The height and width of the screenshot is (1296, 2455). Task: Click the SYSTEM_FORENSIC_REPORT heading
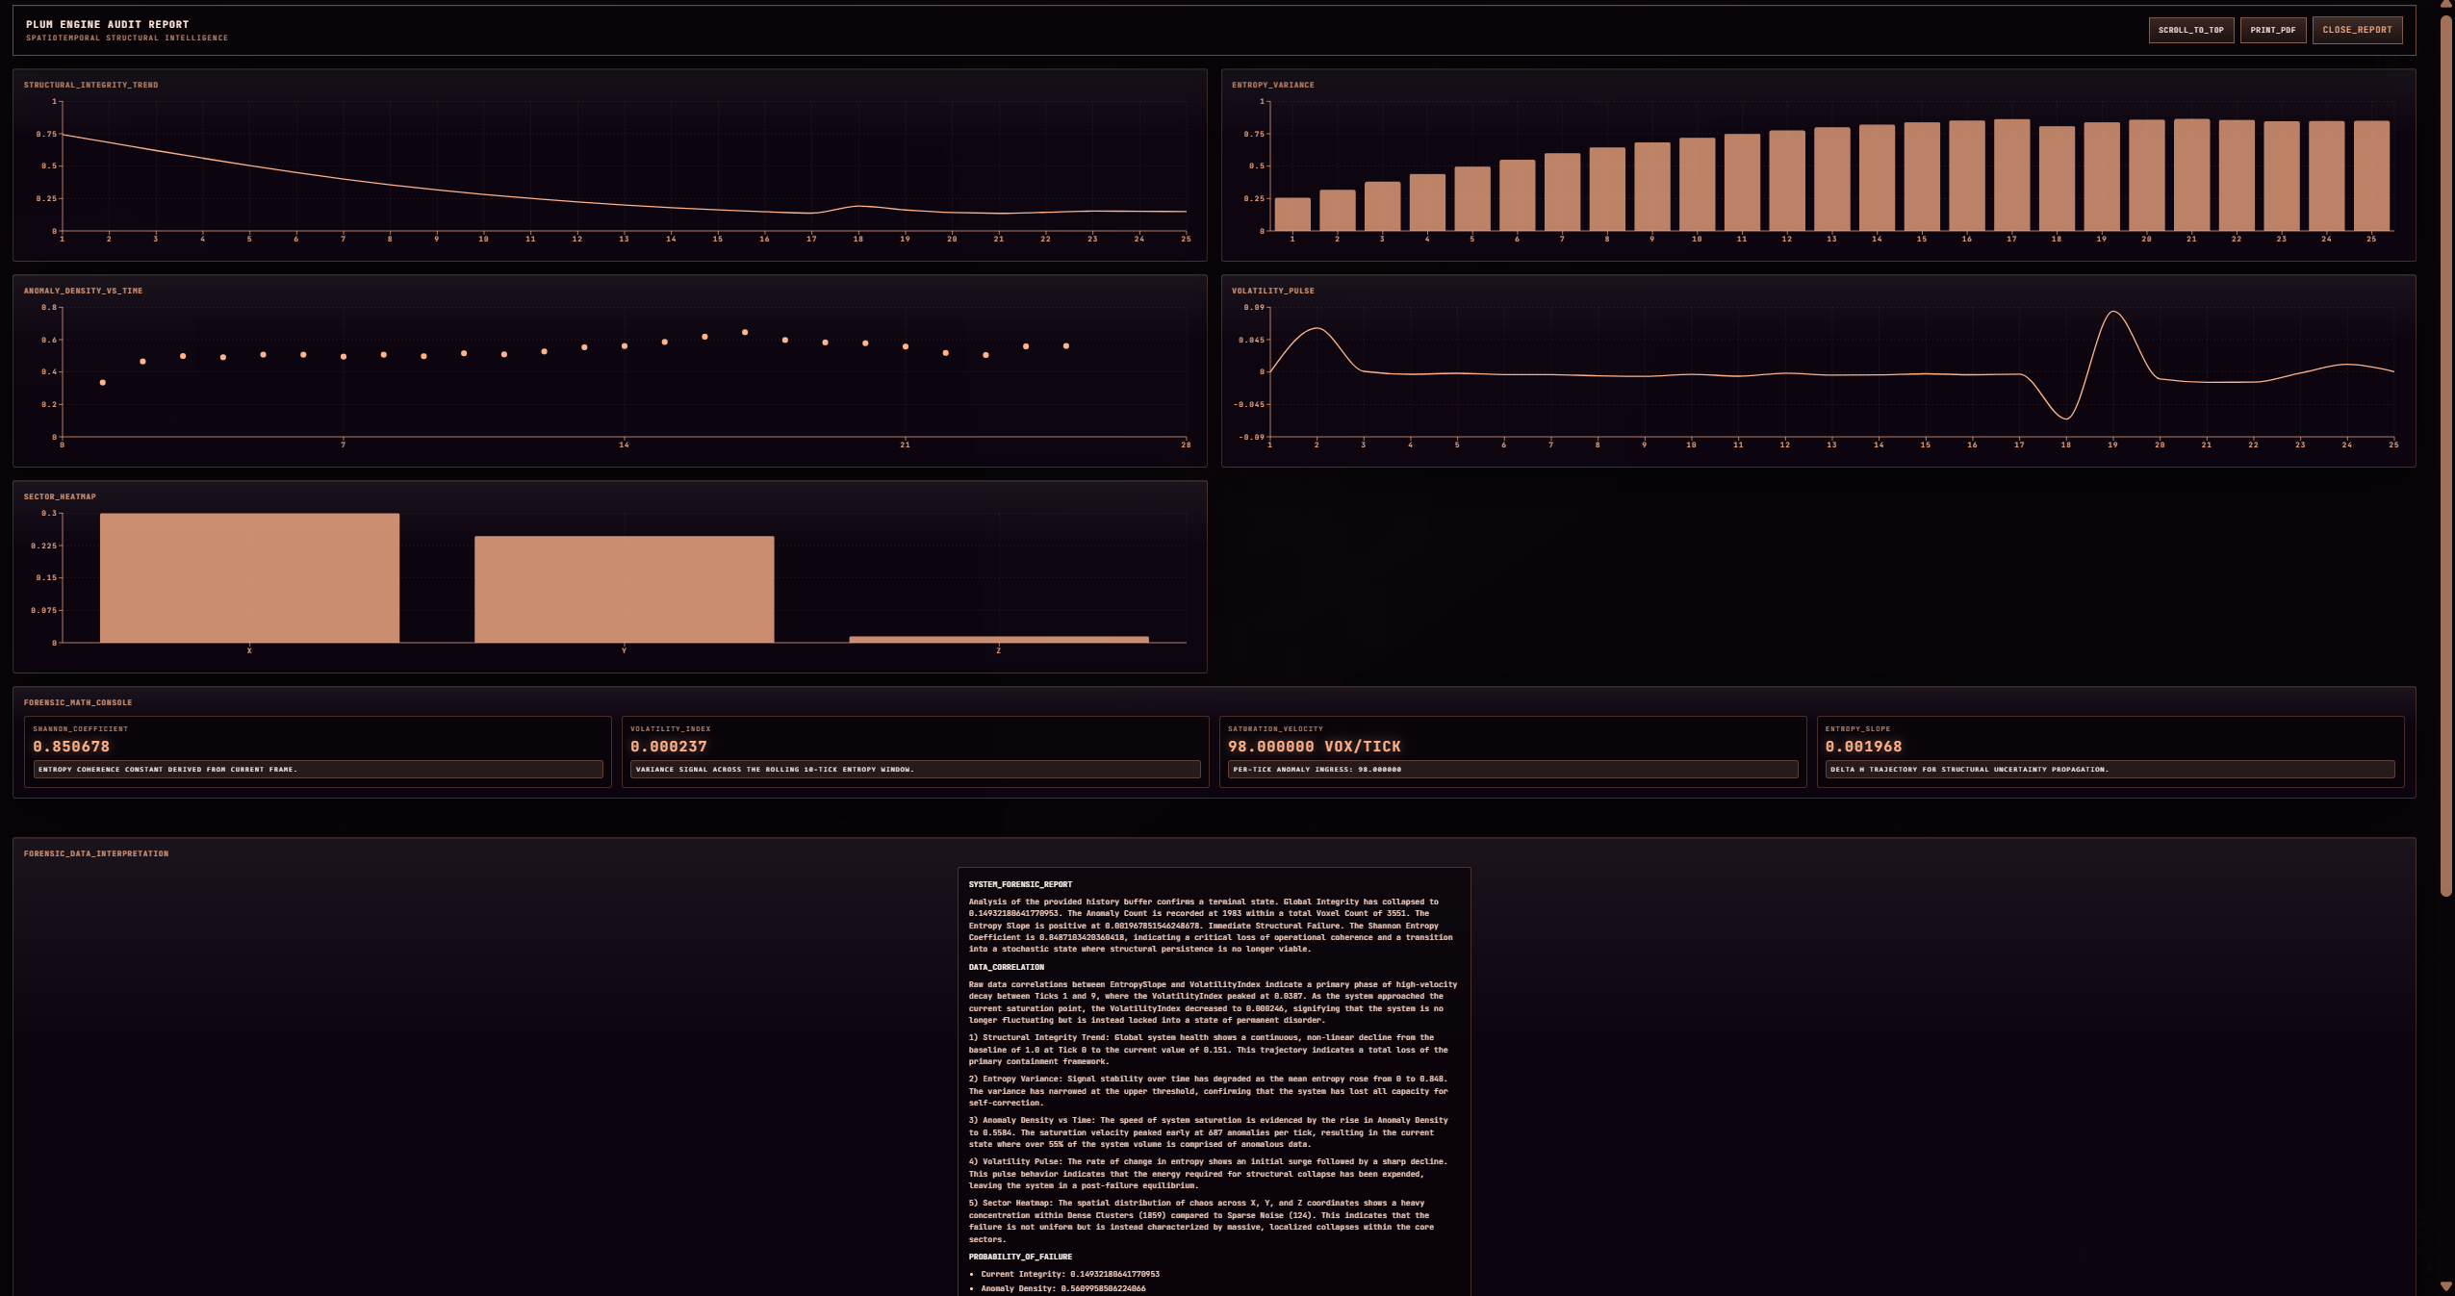(x=1020, y=884)
